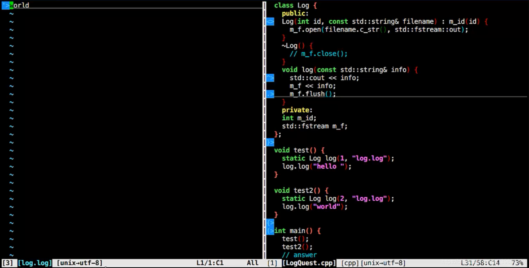Click the L31/58:C14 position indicator

tap(480, 263)
